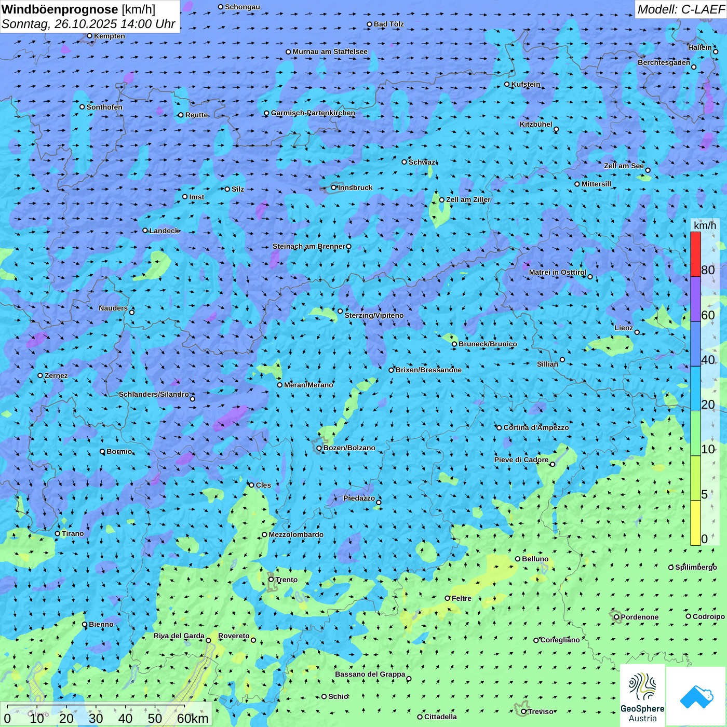Click the Kufstein city label
Image resolution: width=727 pixels, height=727 pixels.
tap(526, 84)
